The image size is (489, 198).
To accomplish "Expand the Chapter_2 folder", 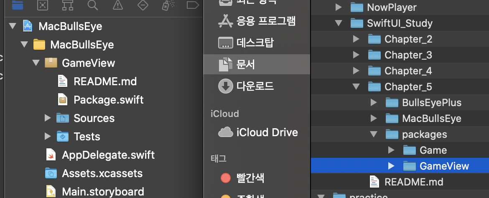I will pos(356,39).
